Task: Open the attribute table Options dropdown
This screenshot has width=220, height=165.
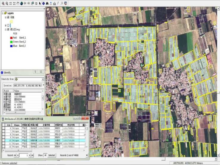Action: (x=87, y=155)
